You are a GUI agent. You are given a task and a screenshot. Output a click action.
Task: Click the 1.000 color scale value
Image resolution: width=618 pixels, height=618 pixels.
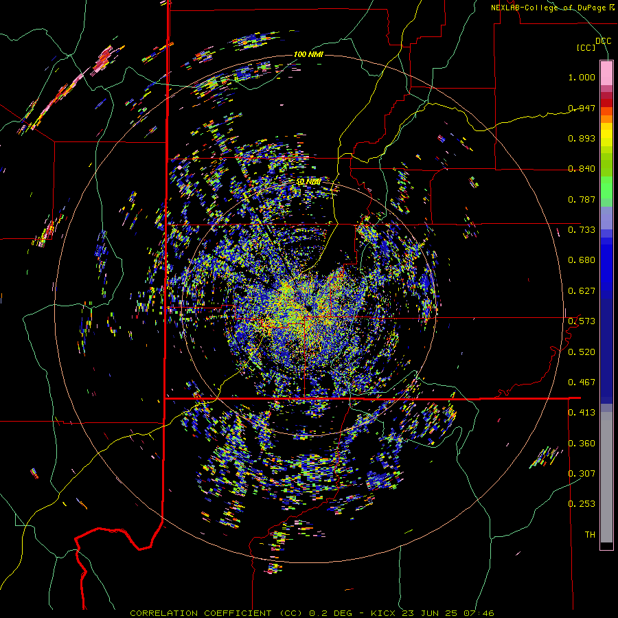pos(582,77)
